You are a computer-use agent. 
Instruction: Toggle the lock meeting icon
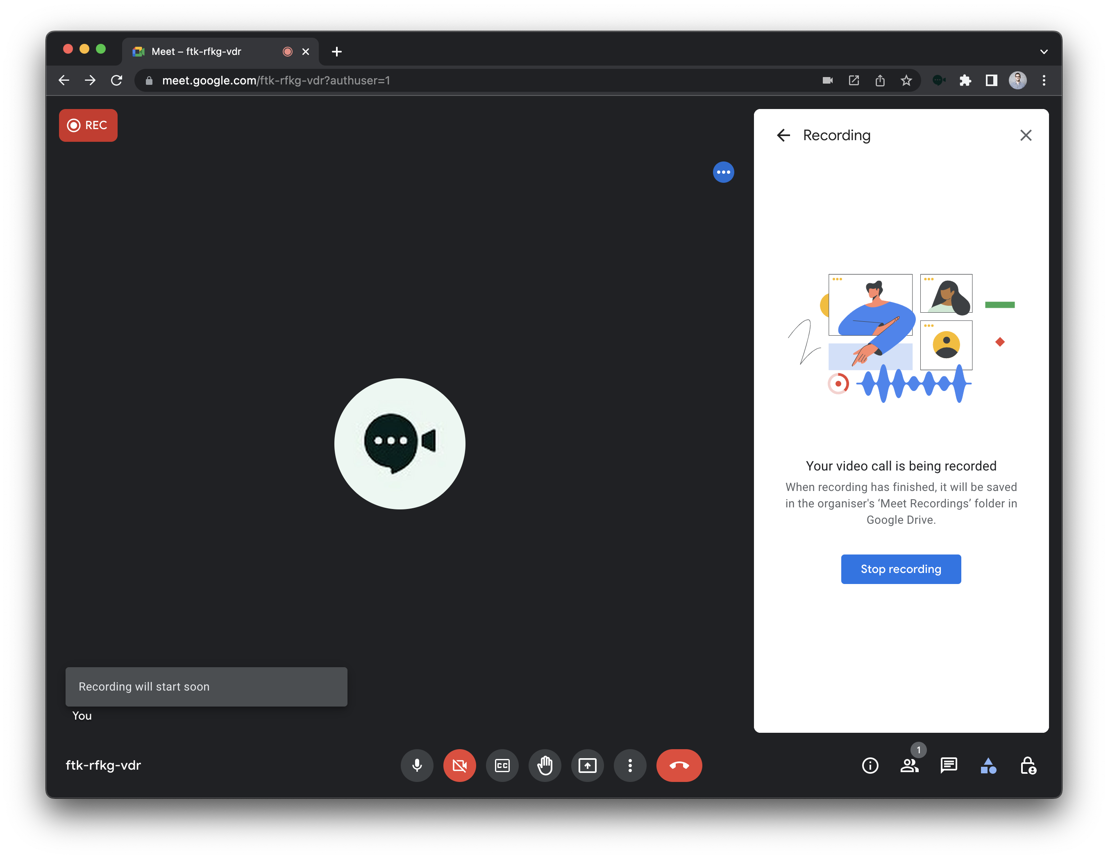(x=1028, y=766)
